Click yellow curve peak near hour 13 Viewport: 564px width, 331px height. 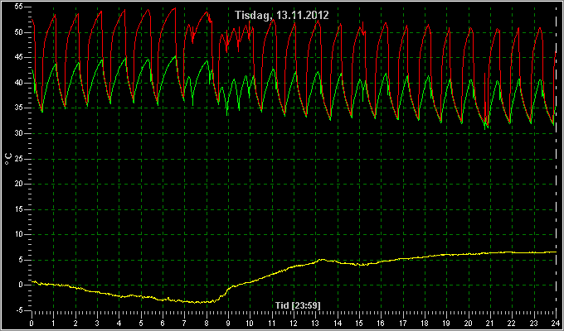click(x=322, y=259)
